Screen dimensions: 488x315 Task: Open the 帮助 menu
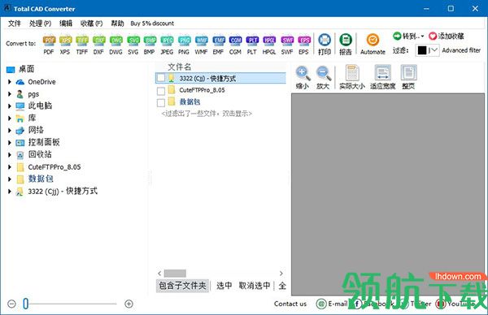coord(117,24)
